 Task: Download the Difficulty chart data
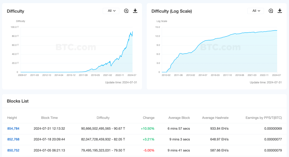tap(135, 11)
